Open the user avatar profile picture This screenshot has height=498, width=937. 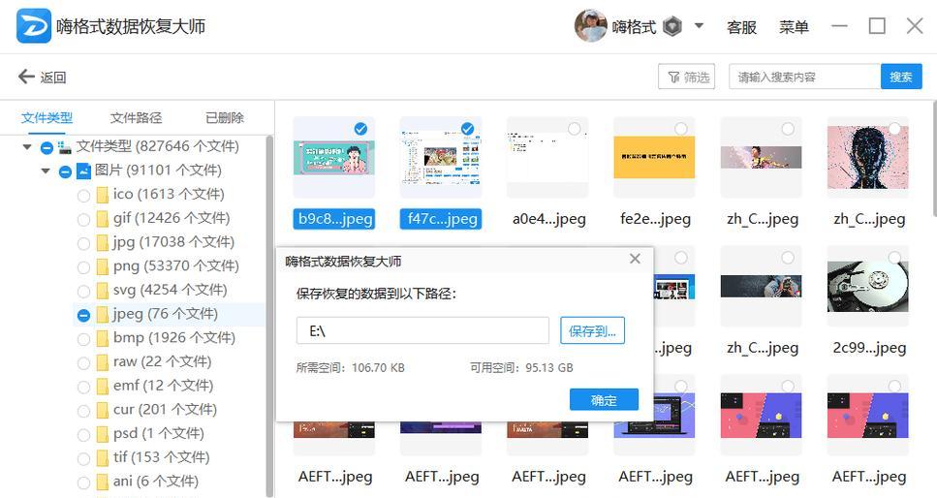(x=590, y=26)
